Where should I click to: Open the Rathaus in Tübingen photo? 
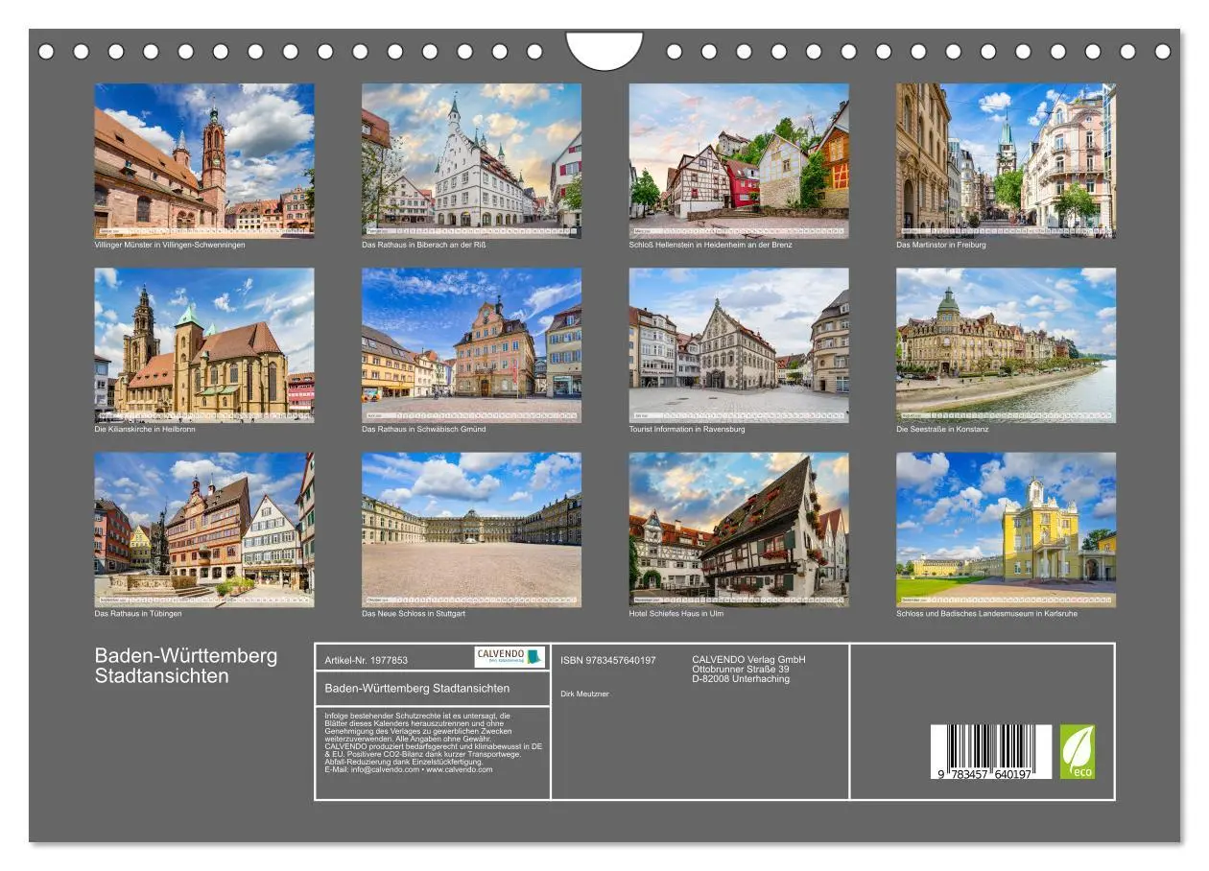[x=204, y=530]
